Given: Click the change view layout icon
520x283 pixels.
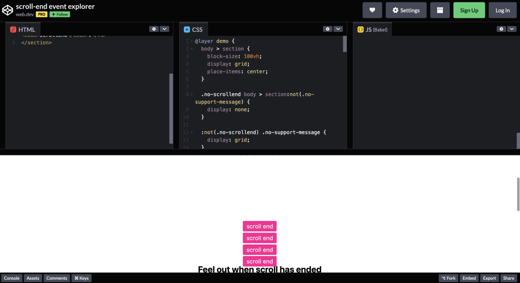Looking at the screenshot, I should point(440,10).
